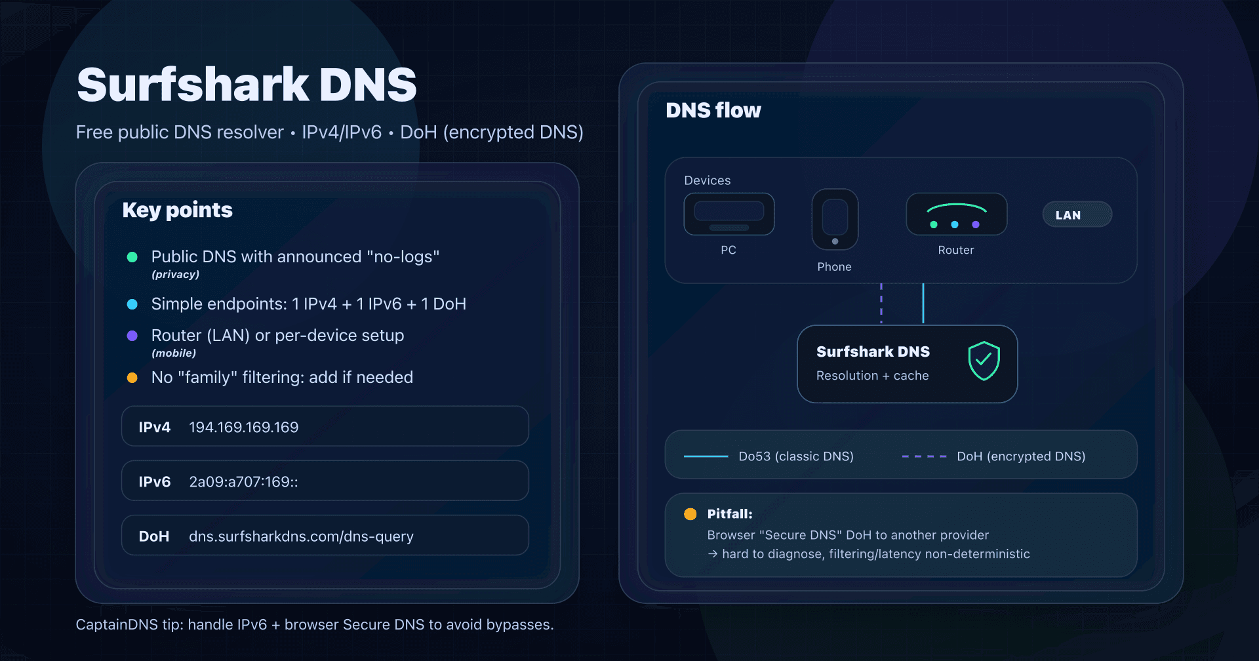This screenshot has height=661, width=1259.
Task: Click the green bullet beside Public DNS point
Action: coord(132,257)
